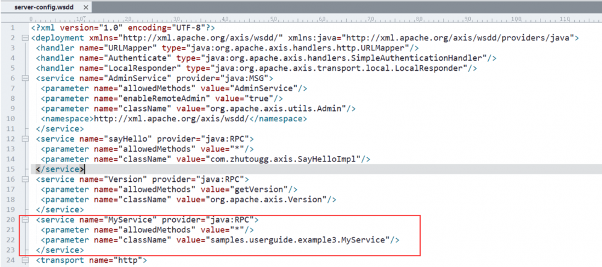Click the org.apache.axis.Version class value
Viewport: 602px width, 267px height.
267,200
